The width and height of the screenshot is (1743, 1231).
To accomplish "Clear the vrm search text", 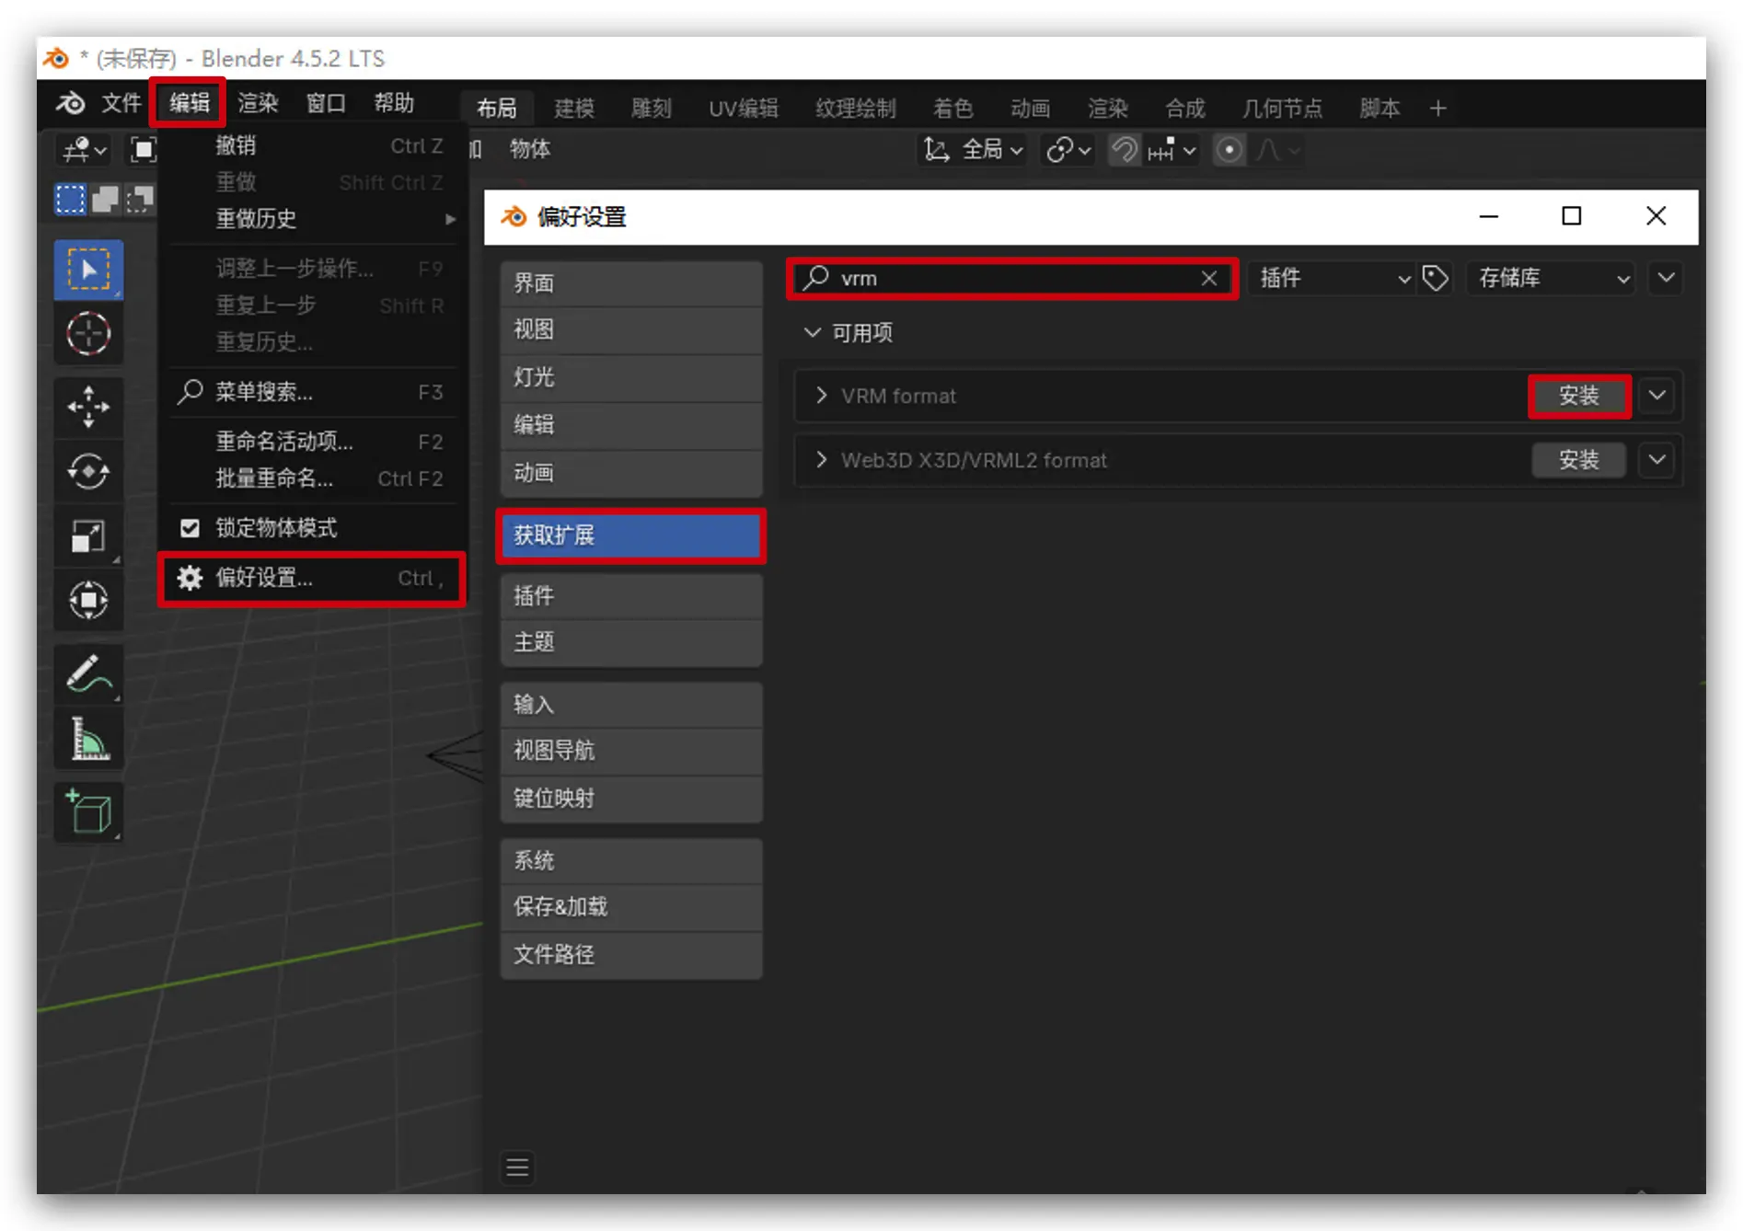I will click(1209, 279).
